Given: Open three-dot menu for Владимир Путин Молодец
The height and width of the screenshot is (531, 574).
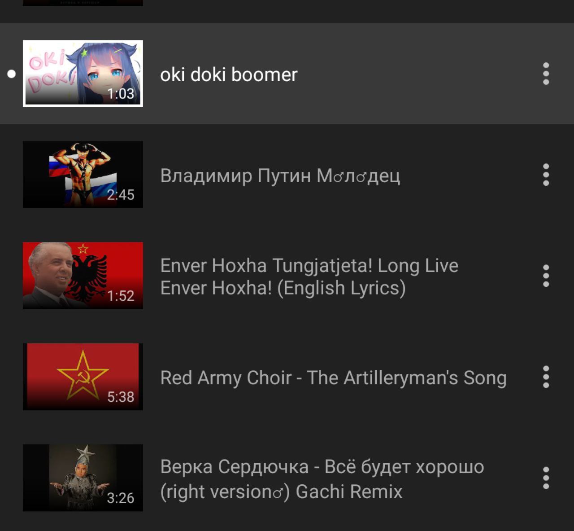Looking at the screenshot, I should [546, 175].
